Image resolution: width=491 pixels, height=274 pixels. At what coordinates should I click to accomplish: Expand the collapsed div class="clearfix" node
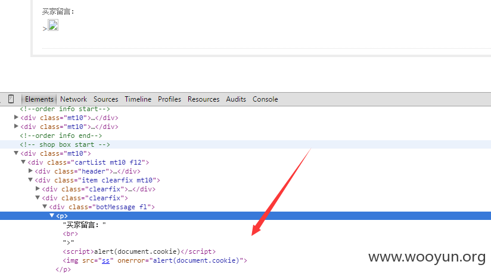click(x=38, y=188)
